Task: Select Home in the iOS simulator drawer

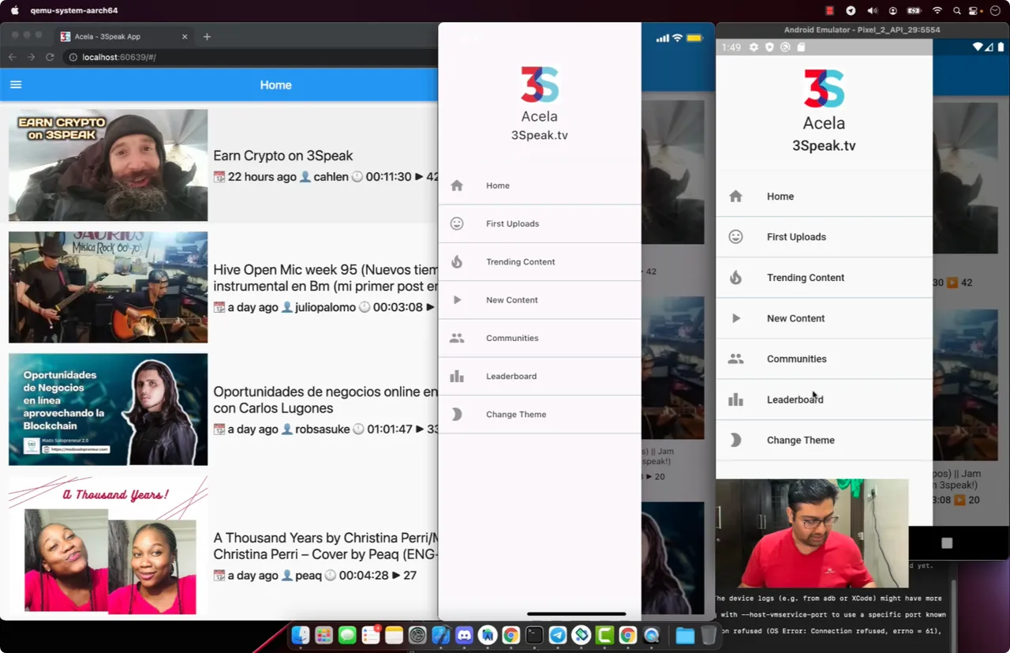Action: [540, 186]
